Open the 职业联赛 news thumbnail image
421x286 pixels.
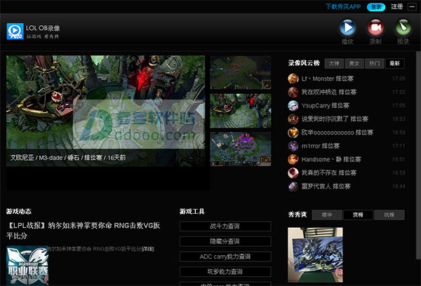tap(27, 266)
